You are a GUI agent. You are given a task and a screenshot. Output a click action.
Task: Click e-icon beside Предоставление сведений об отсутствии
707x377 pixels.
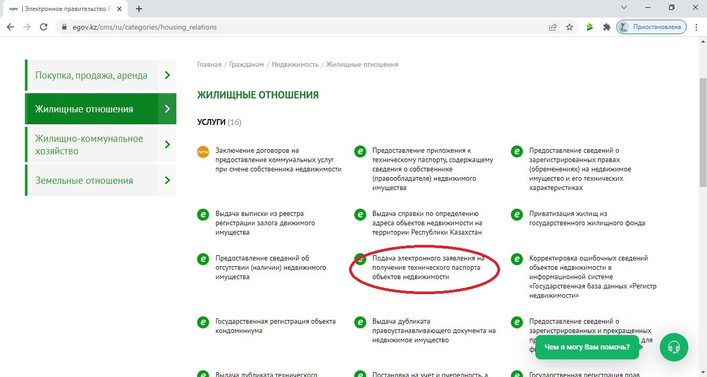203,259
